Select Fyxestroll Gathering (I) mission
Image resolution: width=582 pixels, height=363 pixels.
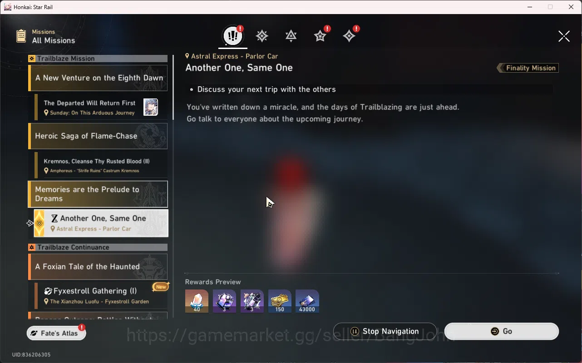pyautogui.click(x=101, y=295)
